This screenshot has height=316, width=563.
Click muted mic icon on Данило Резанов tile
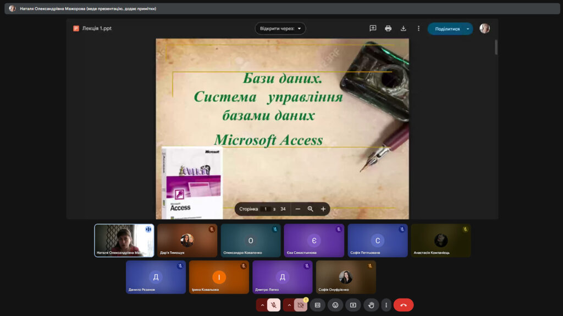pyautogui.click(x=180, y=266)
